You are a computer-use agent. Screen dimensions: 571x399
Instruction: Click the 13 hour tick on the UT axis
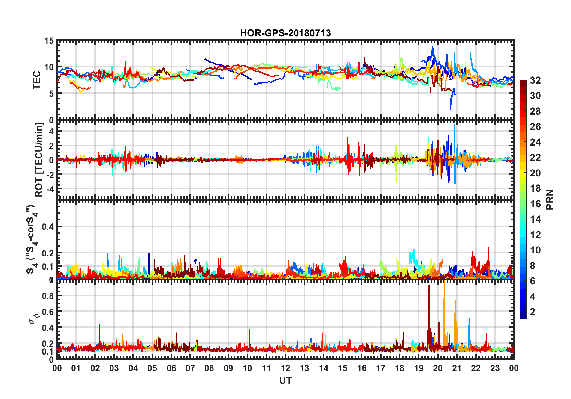click(x=304, y=368)
